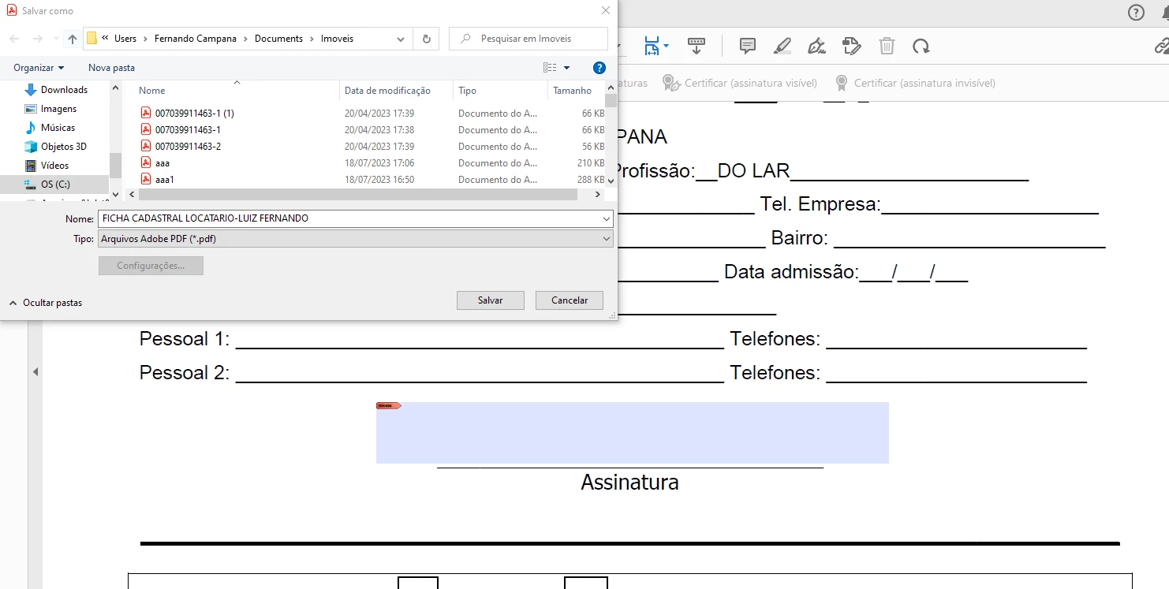Open the fit-width view dropdown arrow

point(666,46)
